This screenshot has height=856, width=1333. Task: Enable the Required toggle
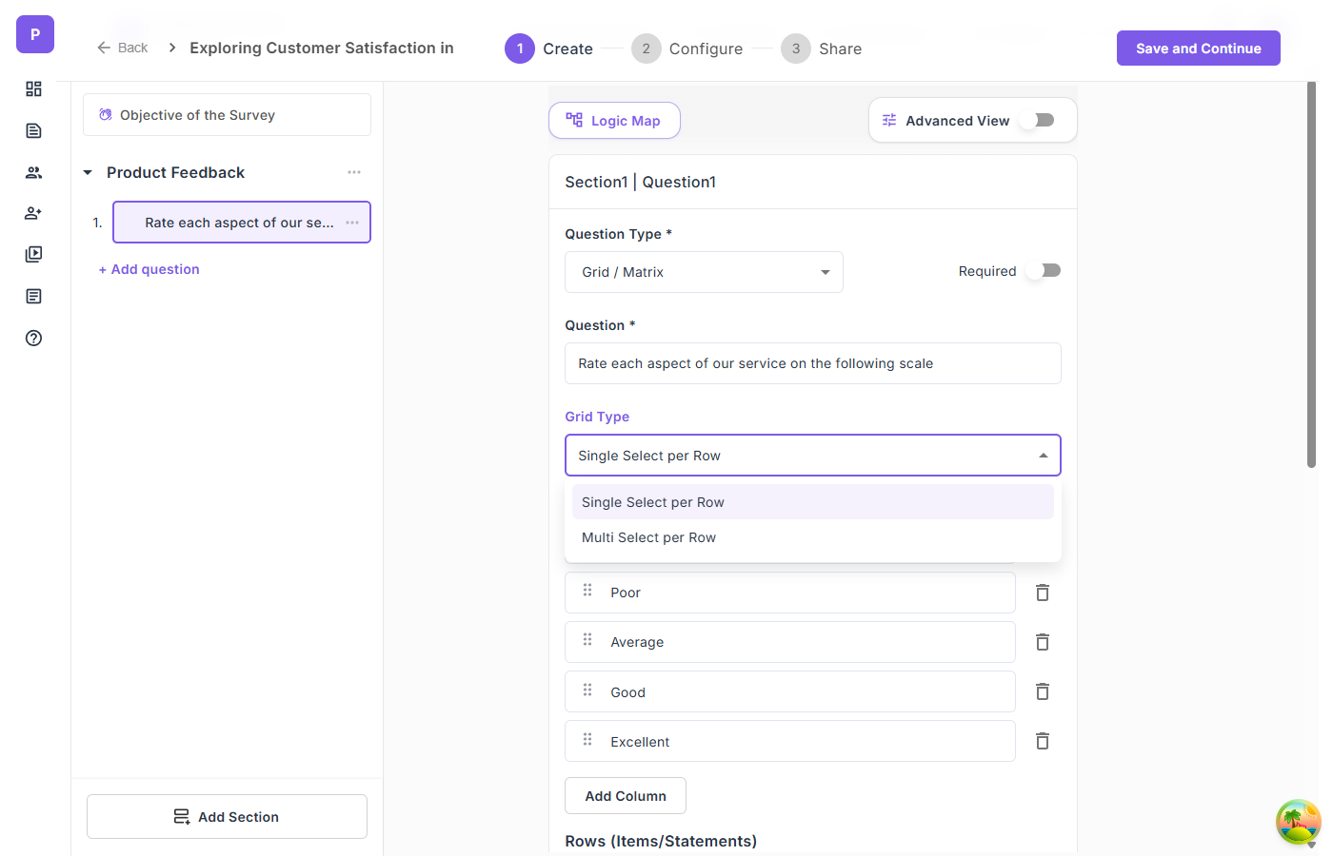point(1048,271)
